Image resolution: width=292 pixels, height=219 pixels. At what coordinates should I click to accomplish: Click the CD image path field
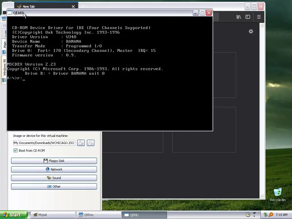[x=44, y=143]
